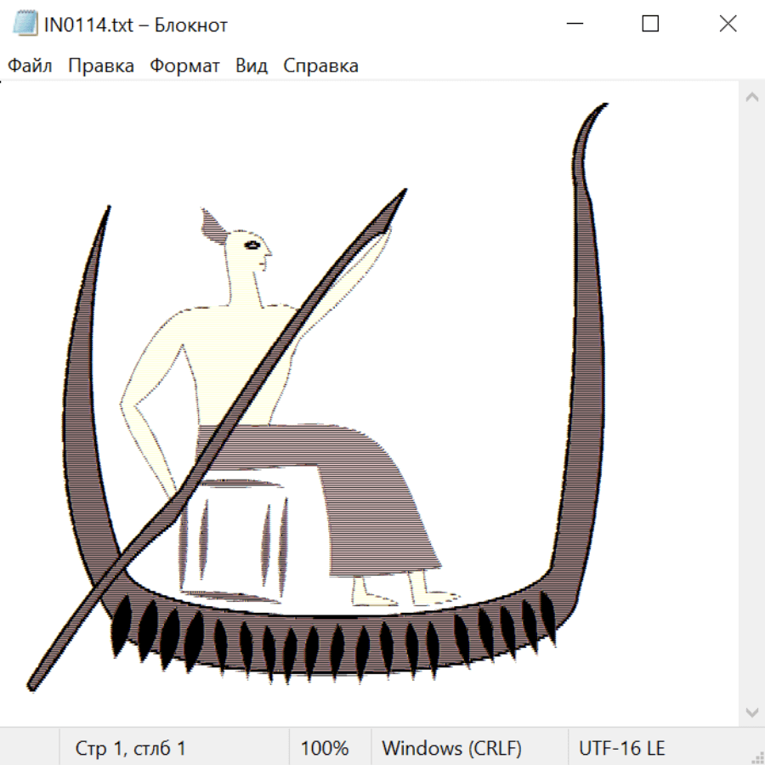765x765 pixels.
Task: Click the Notepad icon in title bar
Action: pyautogui.click(x=25, y=25)
